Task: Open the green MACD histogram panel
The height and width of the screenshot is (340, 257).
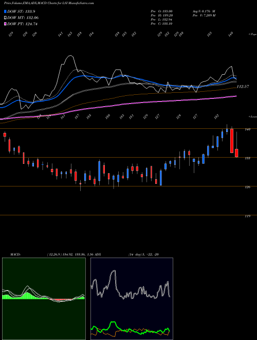Action: [x=44, y=299]
